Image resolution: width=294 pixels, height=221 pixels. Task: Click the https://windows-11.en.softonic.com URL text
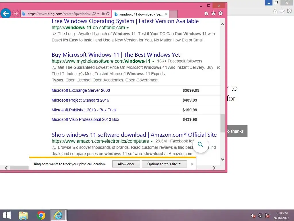point(88,27)
